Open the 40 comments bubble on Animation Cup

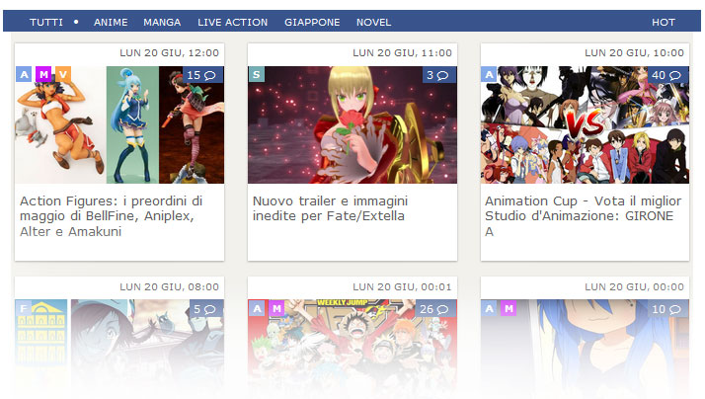[668, 75]
